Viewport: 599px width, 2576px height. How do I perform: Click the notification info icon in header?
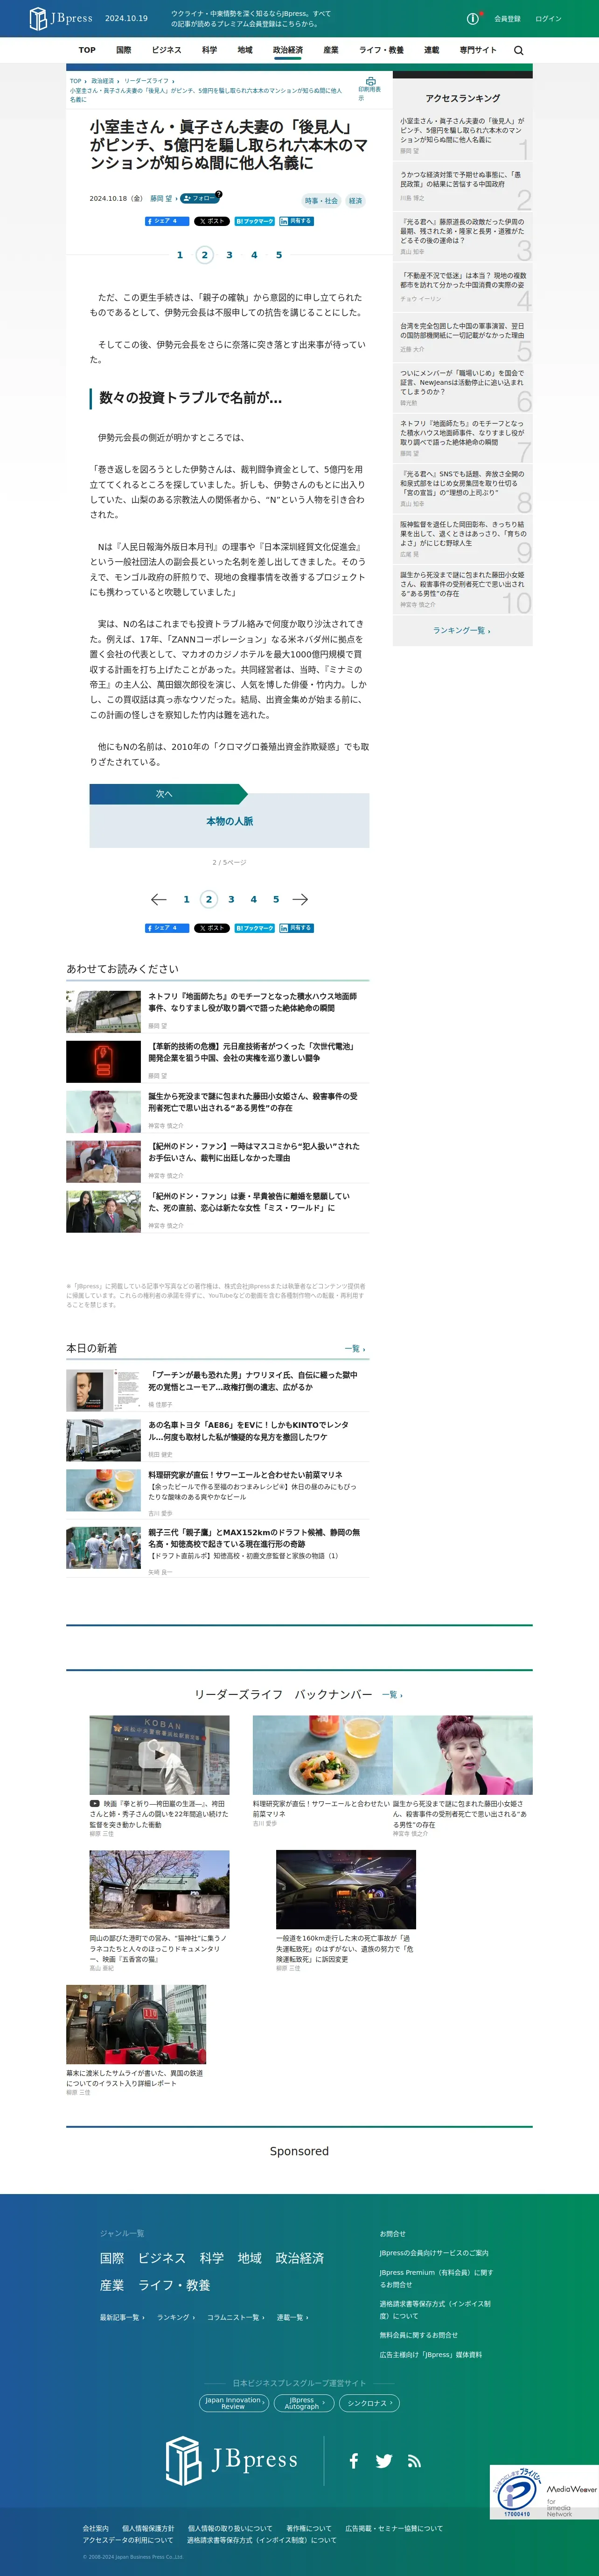[x=473, y=18]
